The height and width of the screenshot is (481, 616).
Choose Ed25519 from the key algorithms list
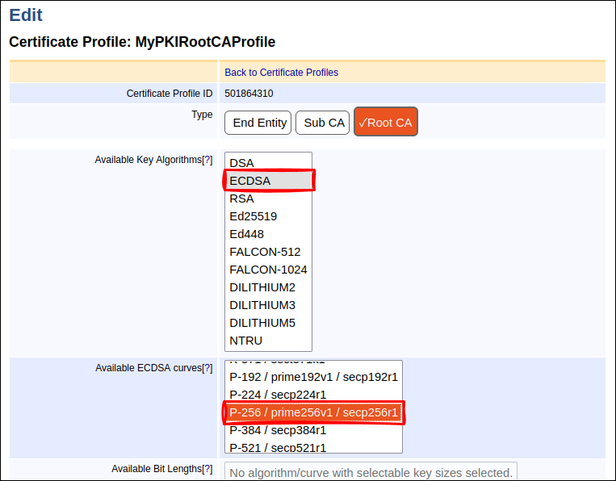point(254,216)
